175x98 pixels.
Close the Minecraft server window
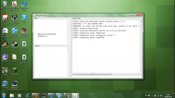[x=140, y=15]
